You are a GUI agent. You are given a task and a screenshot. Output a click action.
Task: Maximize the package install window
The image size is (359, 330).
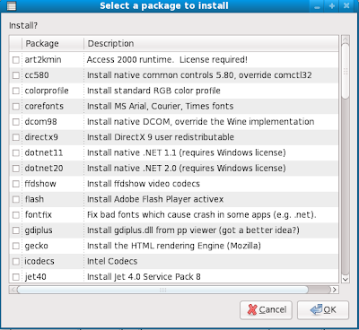[x=332, y=6]
